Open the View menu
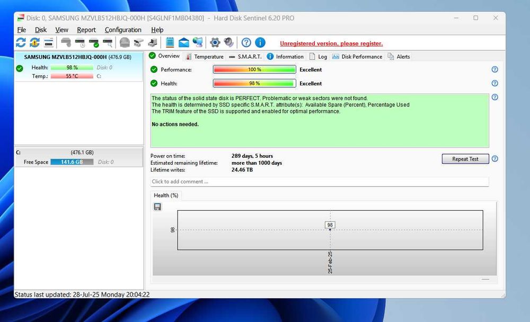Image resolution: width=530 pixels, height=322 pixels. tap(61, 30)
